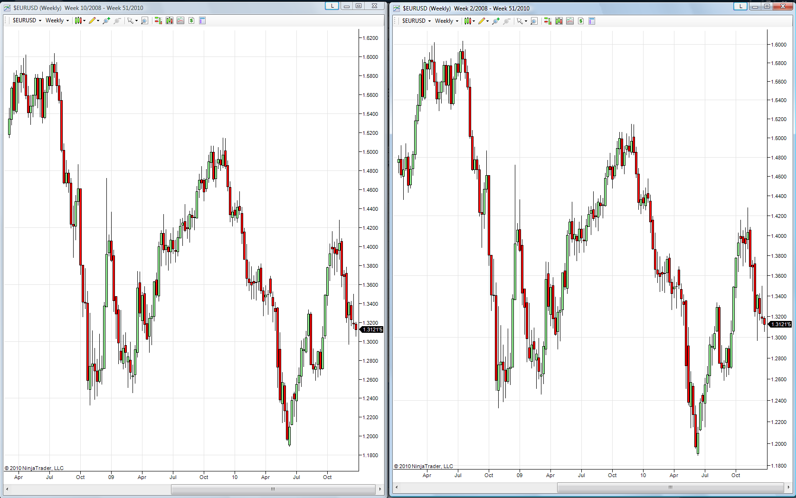Open Data Series settings in Week 10/2008 chart

(170, 20)
